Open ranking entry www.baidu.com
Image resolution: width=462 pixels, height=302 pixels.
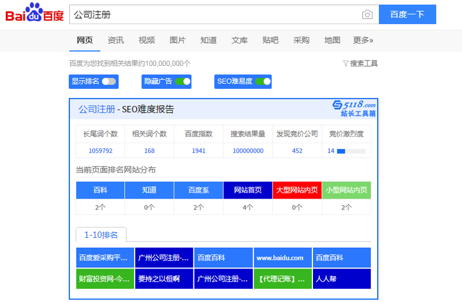pos(283,258)
